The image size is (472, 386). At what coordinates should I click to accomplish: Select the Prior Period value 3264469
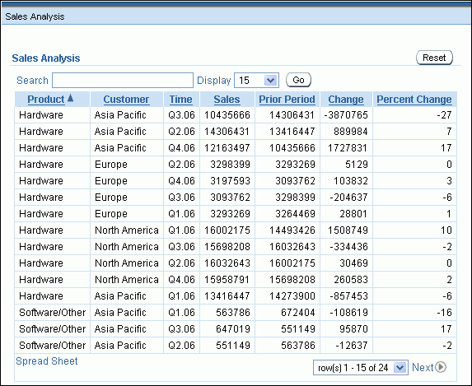[295, 214]
